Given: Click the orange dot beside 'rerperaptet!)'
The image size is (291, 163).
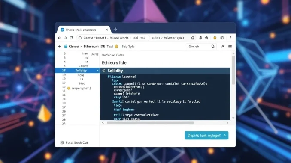Looking at the screenshot, I should pos(69,89).
